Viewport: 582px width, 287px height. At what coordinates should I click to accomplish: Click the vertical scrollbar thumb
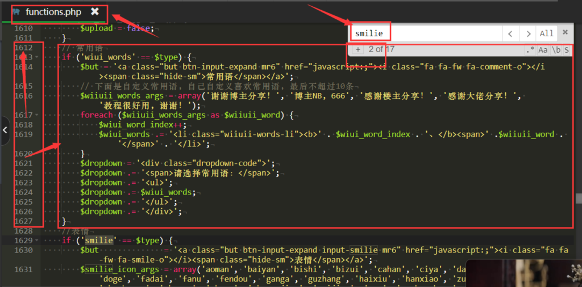[x=579, y=199]
